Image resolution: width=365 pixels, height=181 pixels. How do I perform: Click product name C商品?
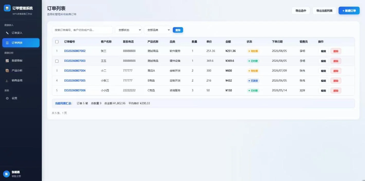[151, 90]
